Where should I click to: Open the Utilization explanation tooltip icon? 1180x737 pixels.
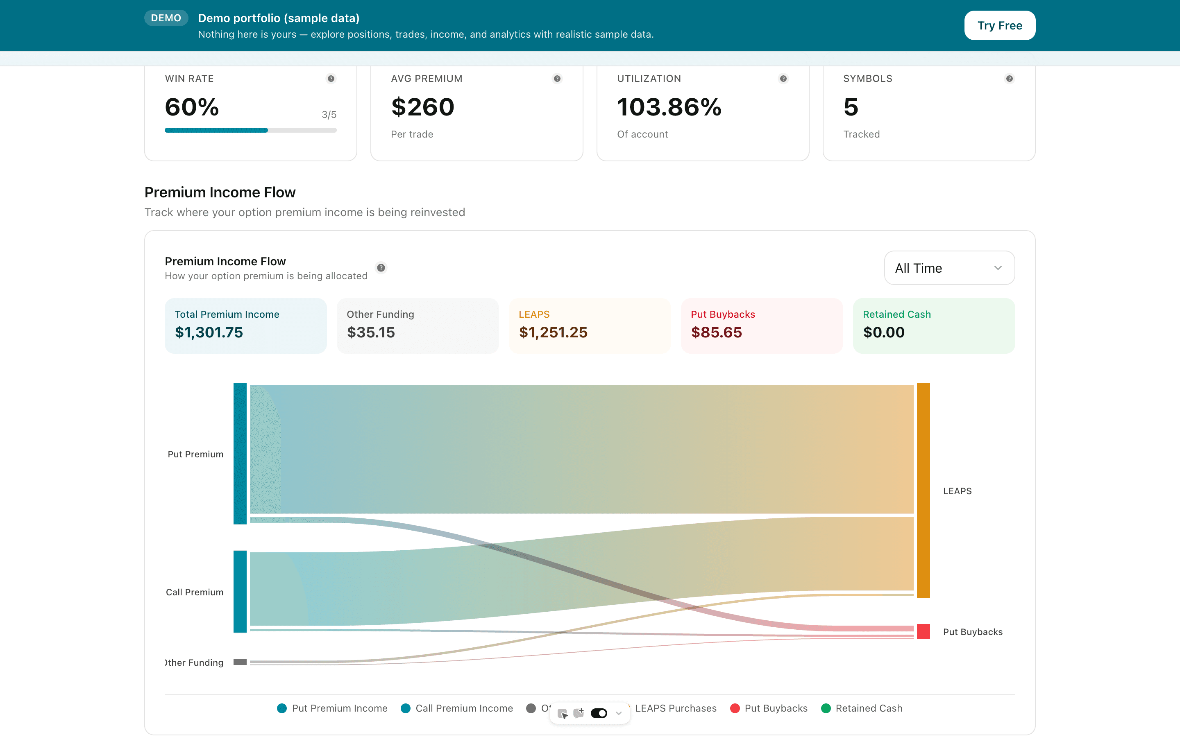(x=783, y=79)
